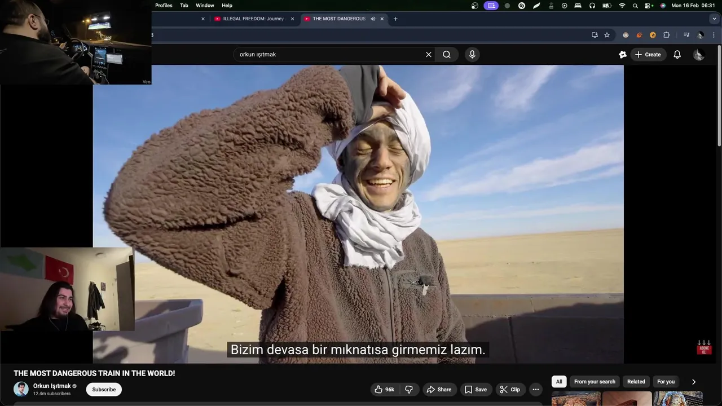Screen dimensions: 722x406
Task: Click the Share button
Action: point(439,390)
